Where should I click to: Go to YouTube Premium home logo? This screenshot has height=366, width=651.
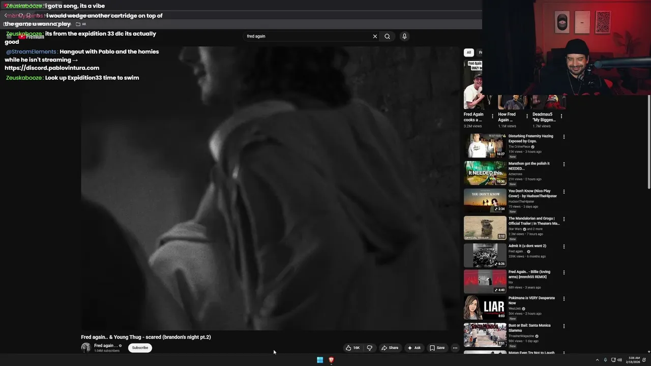[x=32, y=37]
